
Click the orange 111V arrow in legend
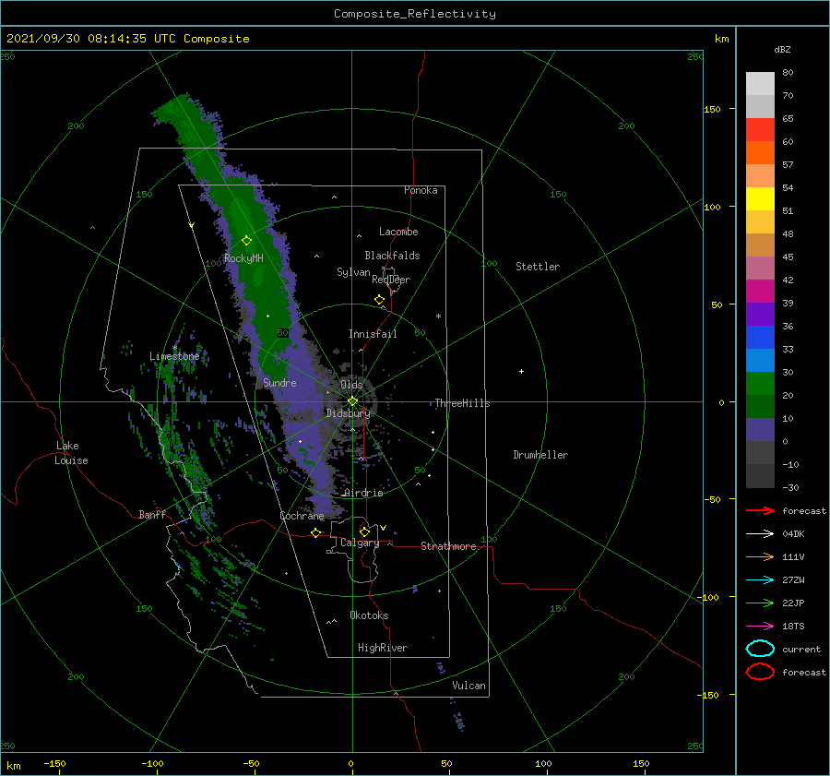760,556
